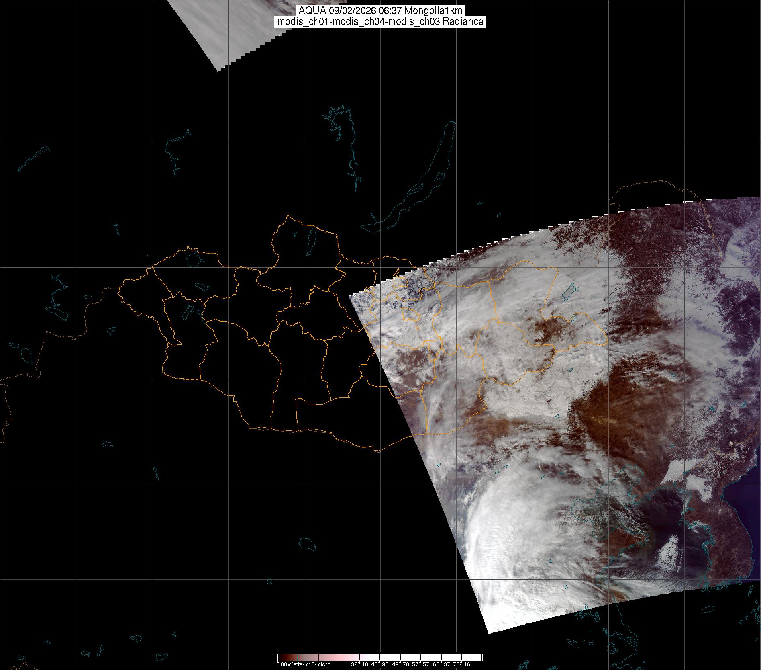The width and height of the screenshot is (761, 670).
Task: Click the modis_ch01-modis_ch04-modis_ch03 Radiance label
Action: [380, 22]
